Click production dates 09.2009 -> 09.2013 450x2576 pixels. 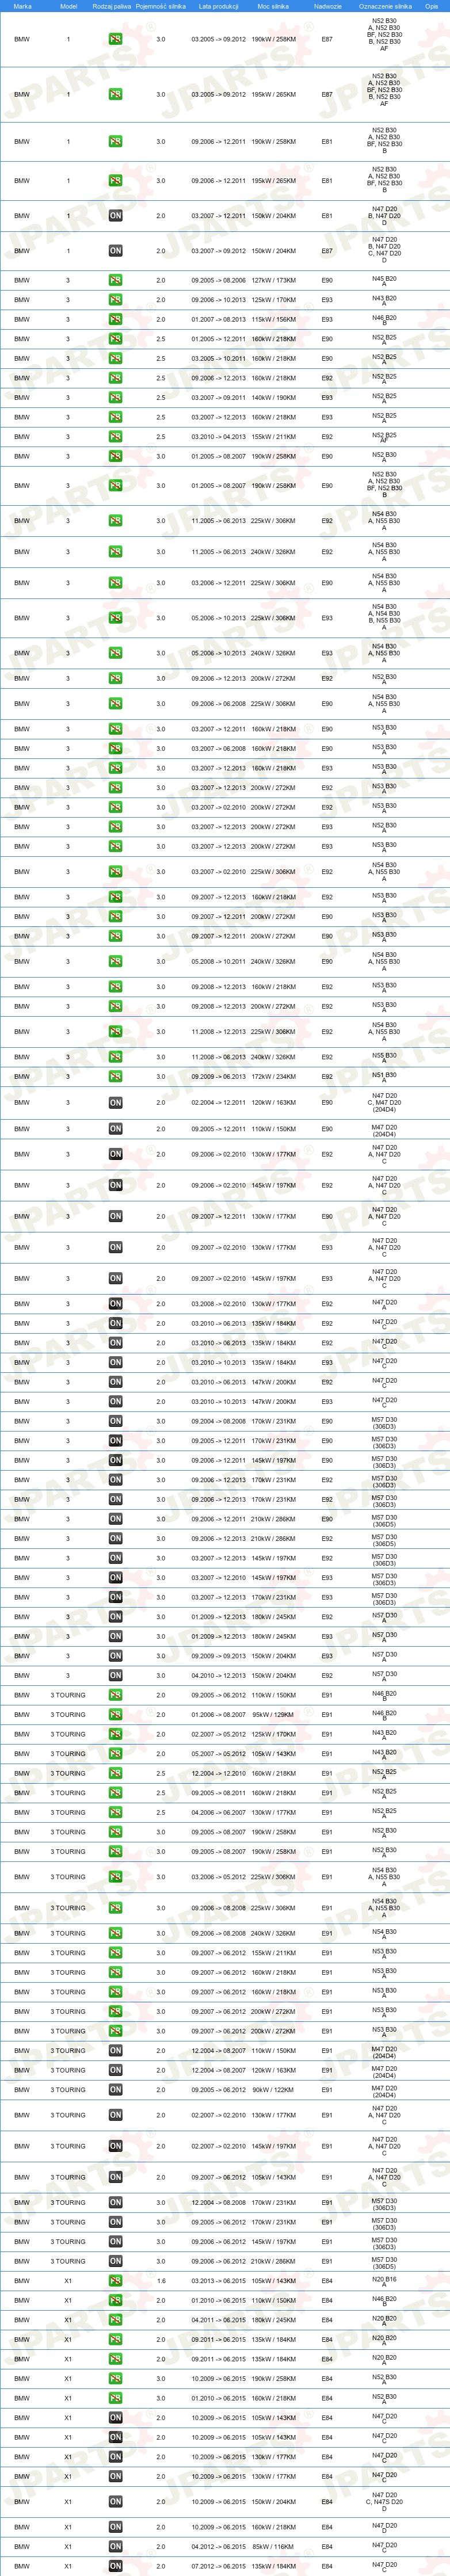click(x=218, y=1655)
